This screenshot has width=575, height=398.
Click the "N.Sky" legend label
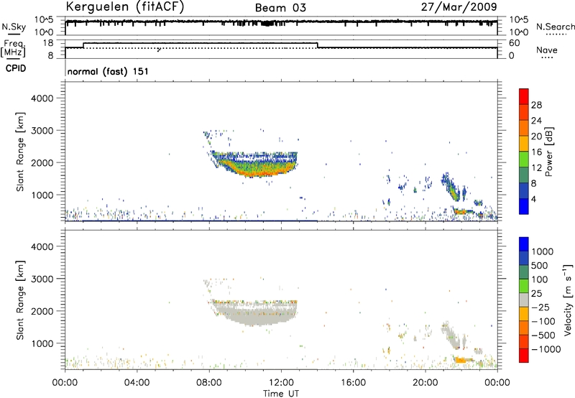pos(14,27)
